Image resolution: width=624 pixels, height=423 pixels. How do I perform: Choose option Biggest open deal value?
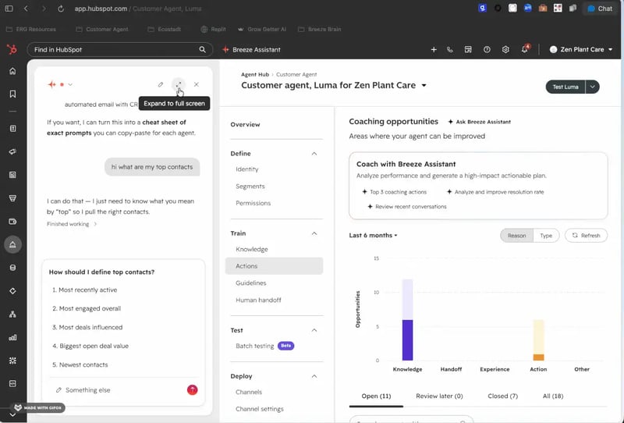90,346
